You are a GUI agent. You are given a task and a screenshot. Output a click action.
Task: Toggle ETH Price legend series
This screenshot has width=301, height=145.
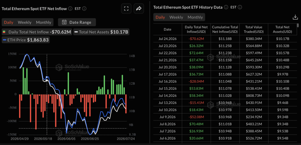click(26, 40)
